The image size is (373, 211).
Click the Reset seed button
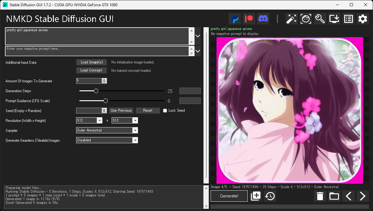(x=148, y=110)
